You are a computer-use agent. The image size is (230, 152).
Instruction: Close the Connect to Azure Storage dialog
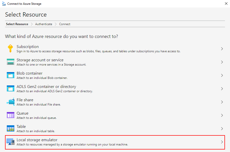(226, 4)
